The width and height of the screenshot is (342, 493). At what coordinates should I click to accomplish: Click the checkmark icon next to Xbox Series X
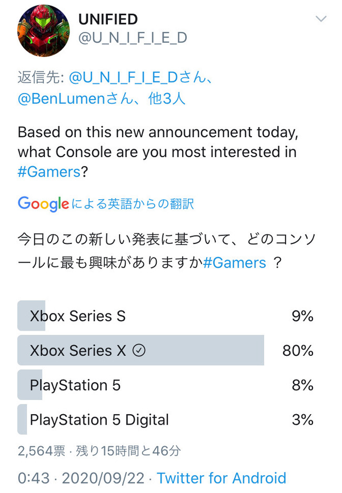[x=139, y=351]
